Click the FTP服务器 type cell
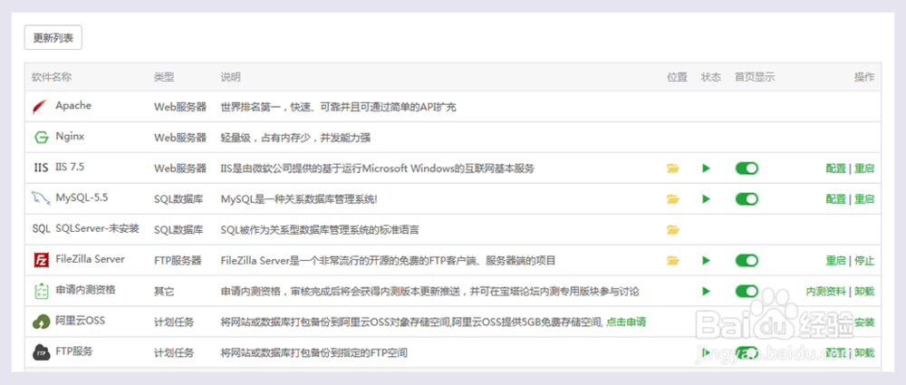Screen dimensions: 906x385 178,261
